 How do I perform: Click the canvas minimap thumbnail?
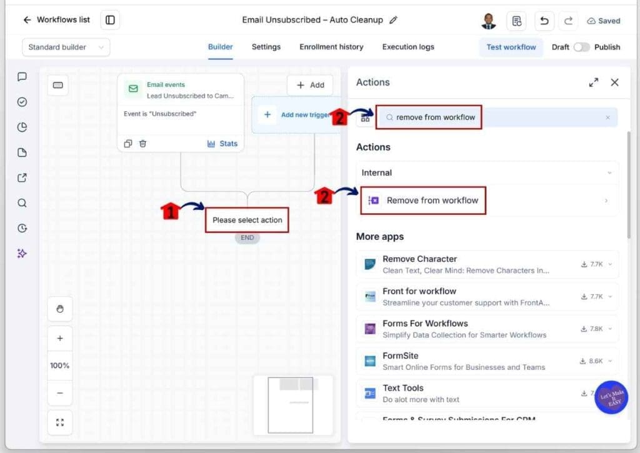click(x=293, y=405)
